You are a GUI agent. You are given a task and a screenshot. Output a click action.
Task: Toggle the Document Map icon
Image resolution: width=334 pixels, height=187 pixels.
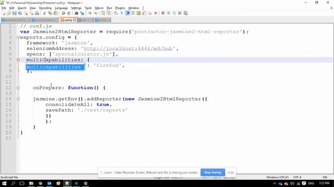click(138, 13)
